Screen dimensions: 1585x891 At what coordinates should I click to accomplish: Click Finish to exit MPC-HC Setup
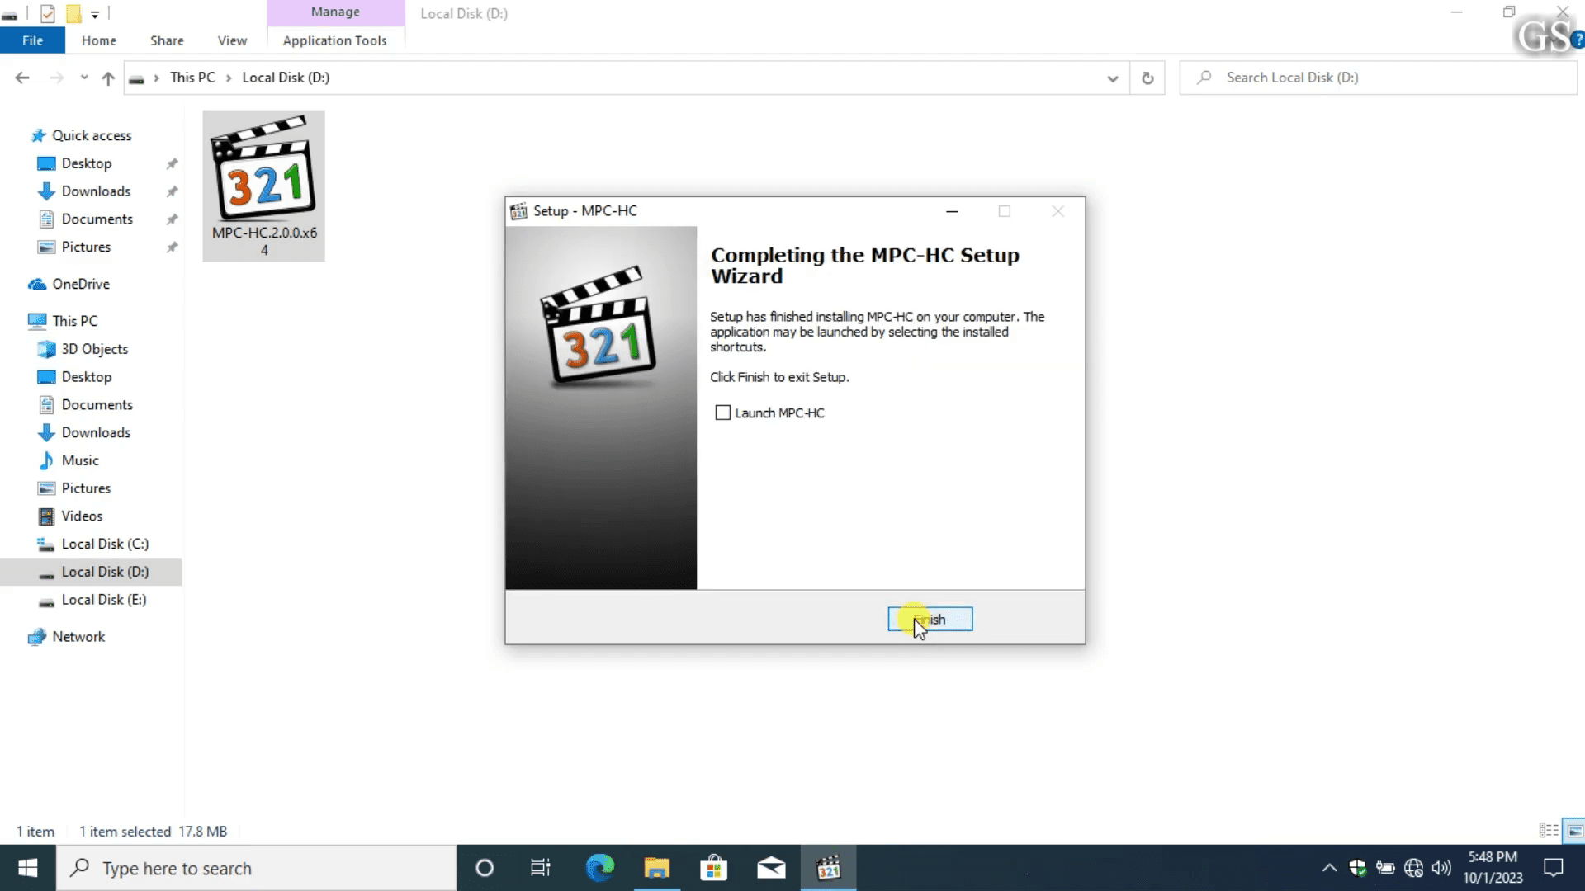930,619
